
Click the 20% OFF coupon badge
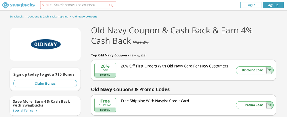[105, 70]
